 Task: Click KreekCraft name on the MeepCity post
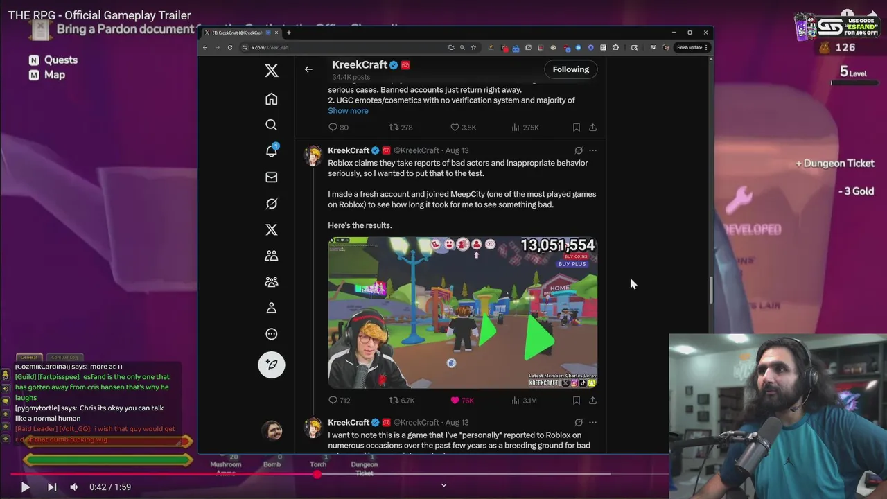[x=349, y=150]
